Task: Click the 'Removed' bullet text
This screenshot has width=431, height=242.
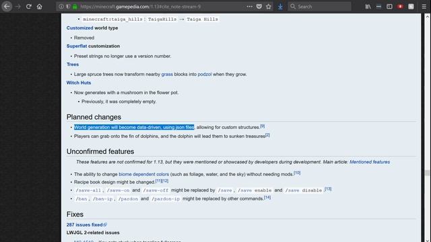Action: [84, 38]
